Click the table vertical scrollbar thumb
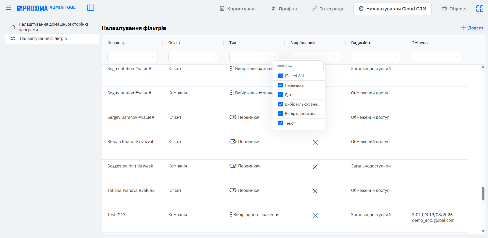This screenshot has height=238, width=488. (x=483, y=194)
